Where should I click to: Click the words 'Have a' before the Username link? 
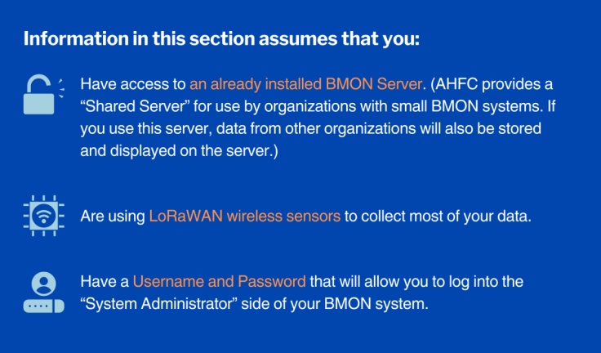(105, 282)
